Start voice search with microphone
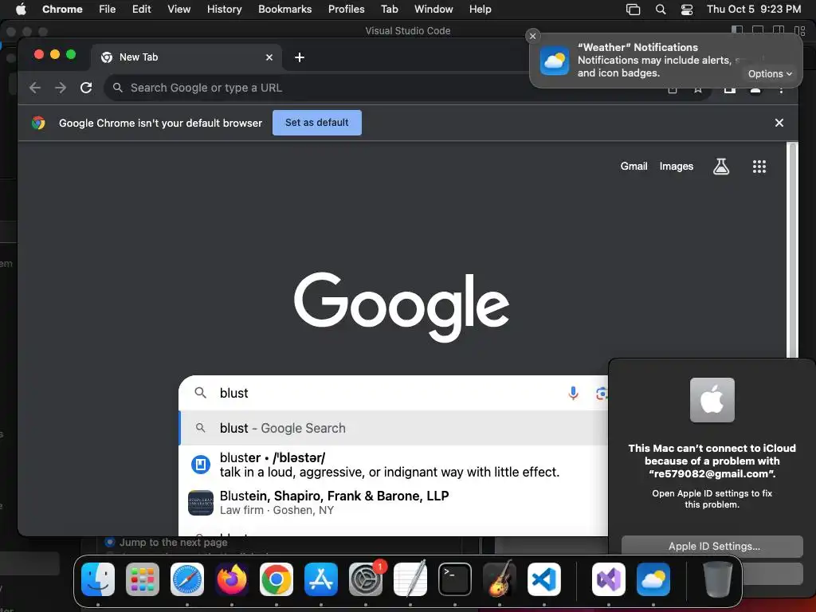Viewport: 816px width, 612px height. (573, 393)
